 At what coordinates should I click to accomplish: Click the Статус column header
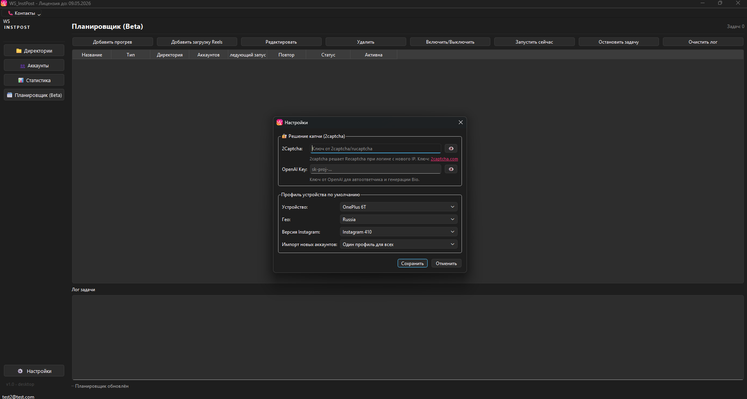(328, 55)
